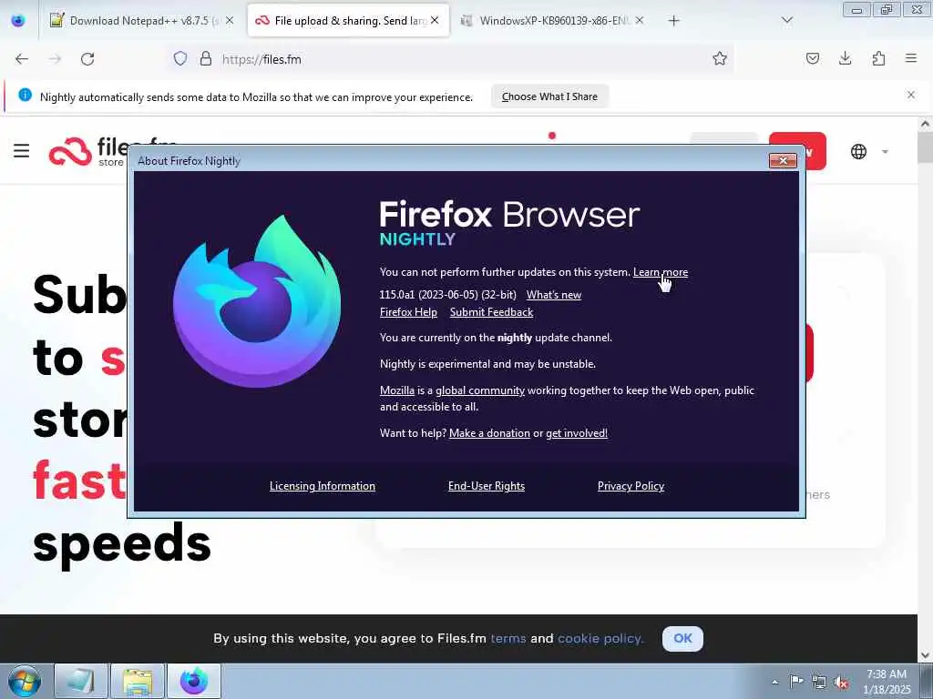933x699 pixels.
Task: Bookmark this page with the star icon
Action: click(x=720, y=58)
